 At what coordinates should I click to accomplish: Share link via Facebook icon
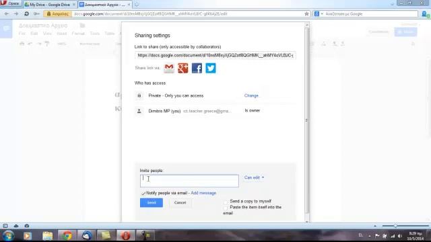[x=197, y=68]
